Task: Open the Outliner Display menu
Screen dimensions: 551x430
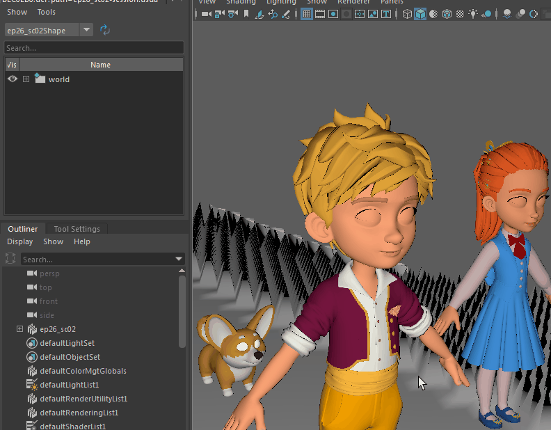Action: pyautogui.click(x=19, y=241)
